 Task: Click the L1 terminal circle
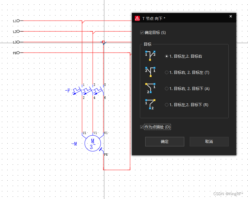tap(18, 21)
